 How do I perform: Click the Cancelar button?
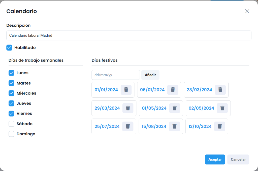pos(238,159)
